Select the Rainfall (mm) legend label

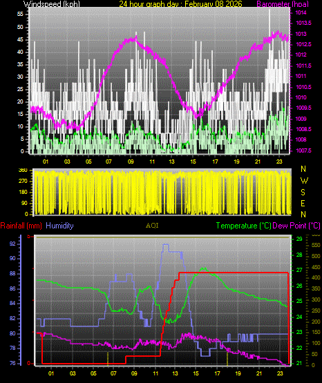pos(21,226)
